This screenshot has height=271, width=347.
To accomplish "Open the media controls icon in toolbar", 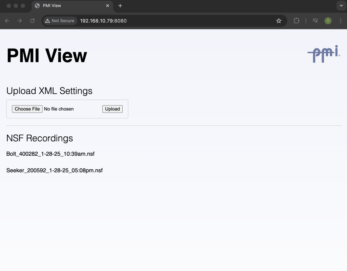I will point(315,21).
